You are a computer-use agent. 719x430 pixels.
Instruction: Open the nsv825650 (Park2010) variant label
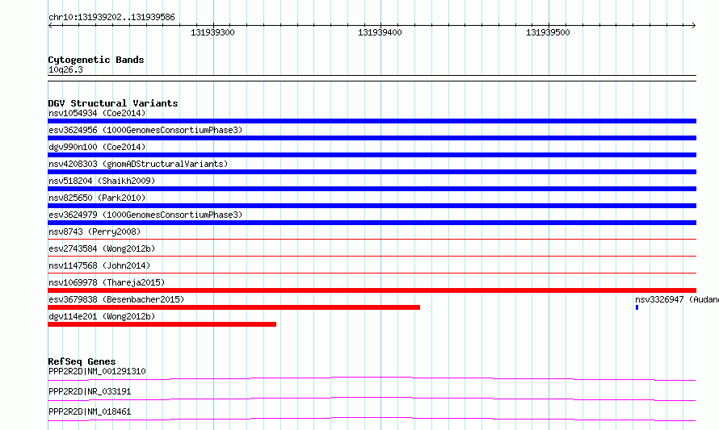pos(97,198)
